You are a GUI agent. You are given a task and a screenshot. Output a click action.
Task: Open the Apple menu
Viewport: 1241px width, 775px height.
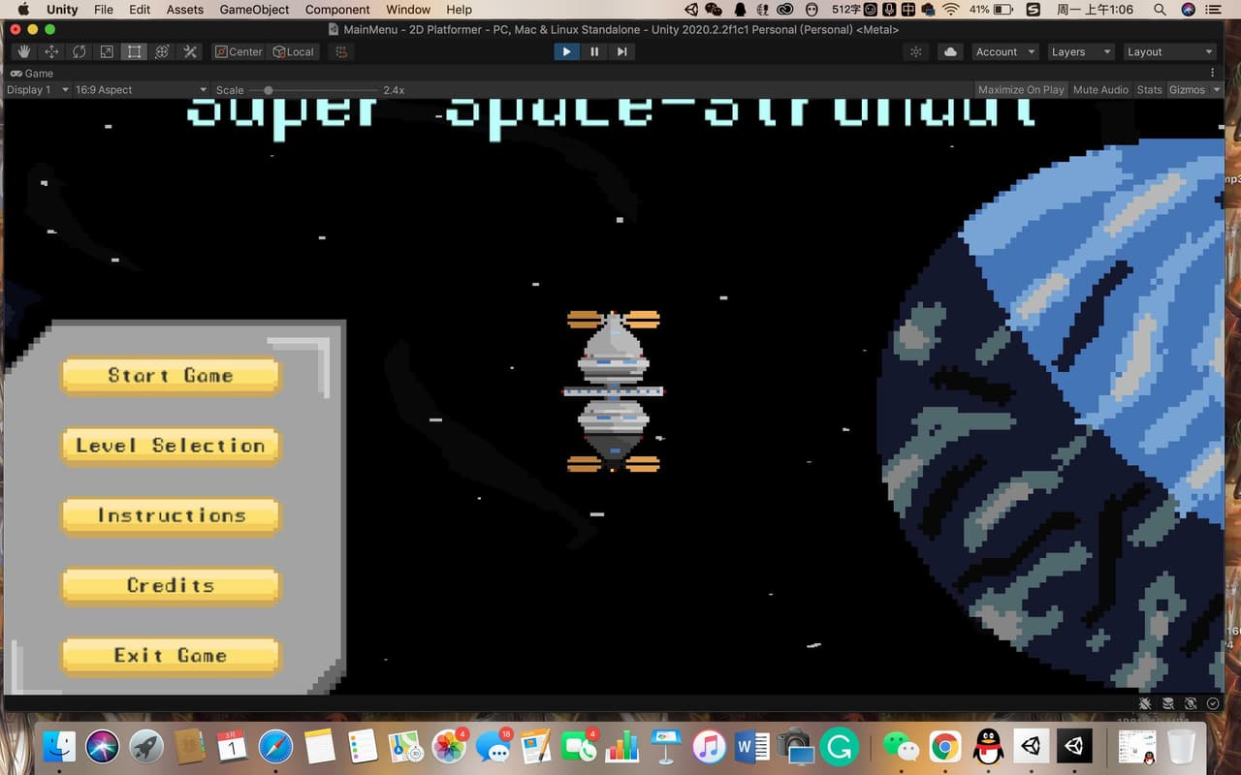pyautogui.click(x=24, y=9)
